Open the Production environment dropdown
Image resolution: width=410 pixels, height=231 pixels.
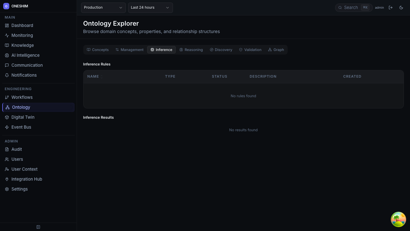pyautogui.click(x=103, y=7)
